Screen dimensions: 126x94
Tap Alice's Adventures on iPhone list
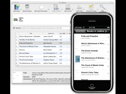click(x=92, y=44)
